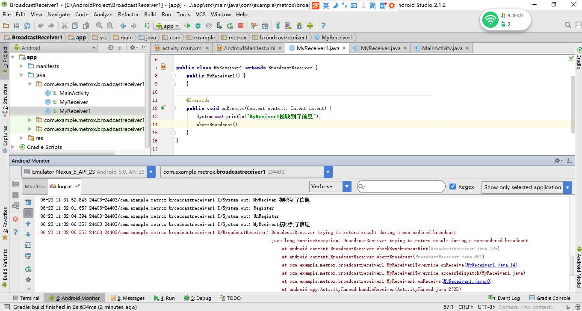Open the broadcastreceiver1 process dropdown
The width and height of the screenshot is (582, 311).
pos(246,172)
